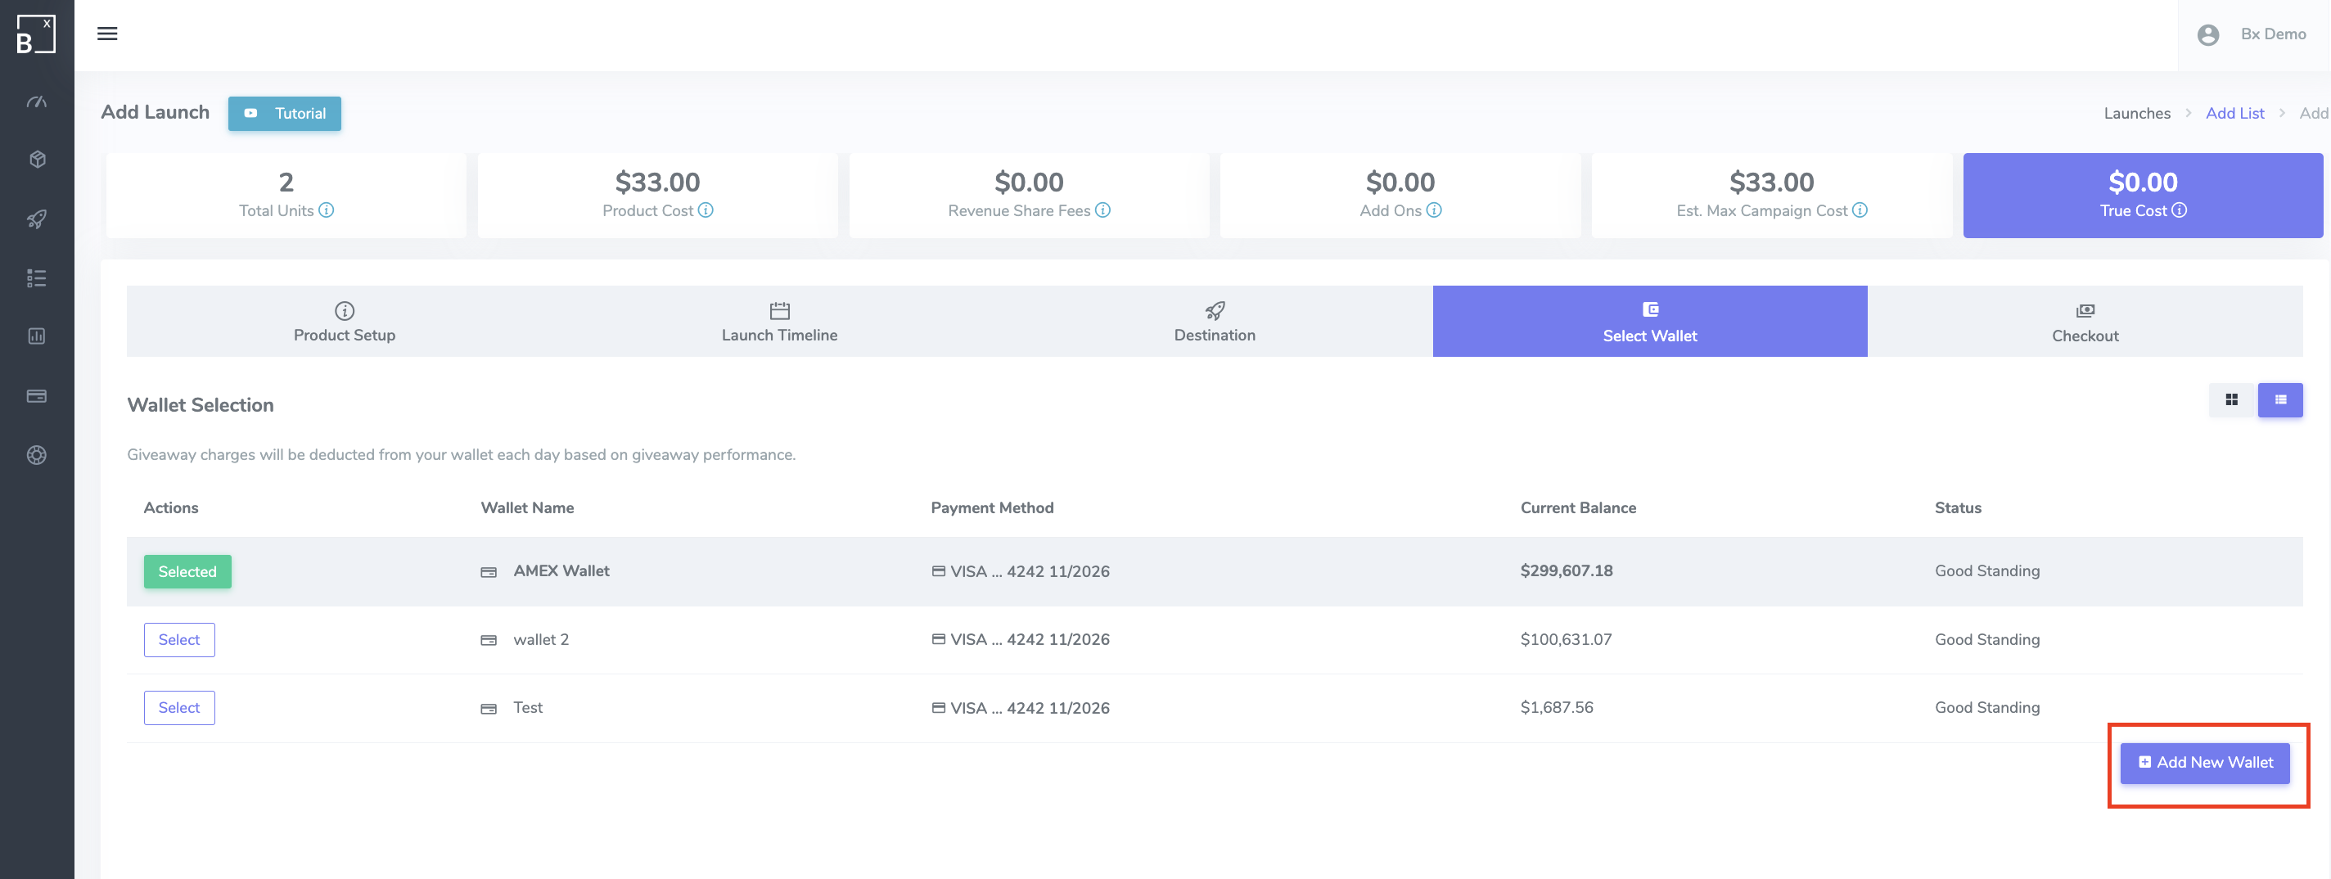Select the wallet 2 wallet
Image resolution: width=2331 pixels, height=879 pixels.
tap(179, 639)
